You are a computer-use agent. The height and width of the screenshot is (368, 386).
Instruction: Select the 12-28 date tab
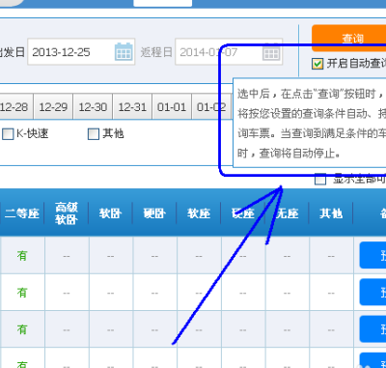(15, 107)
